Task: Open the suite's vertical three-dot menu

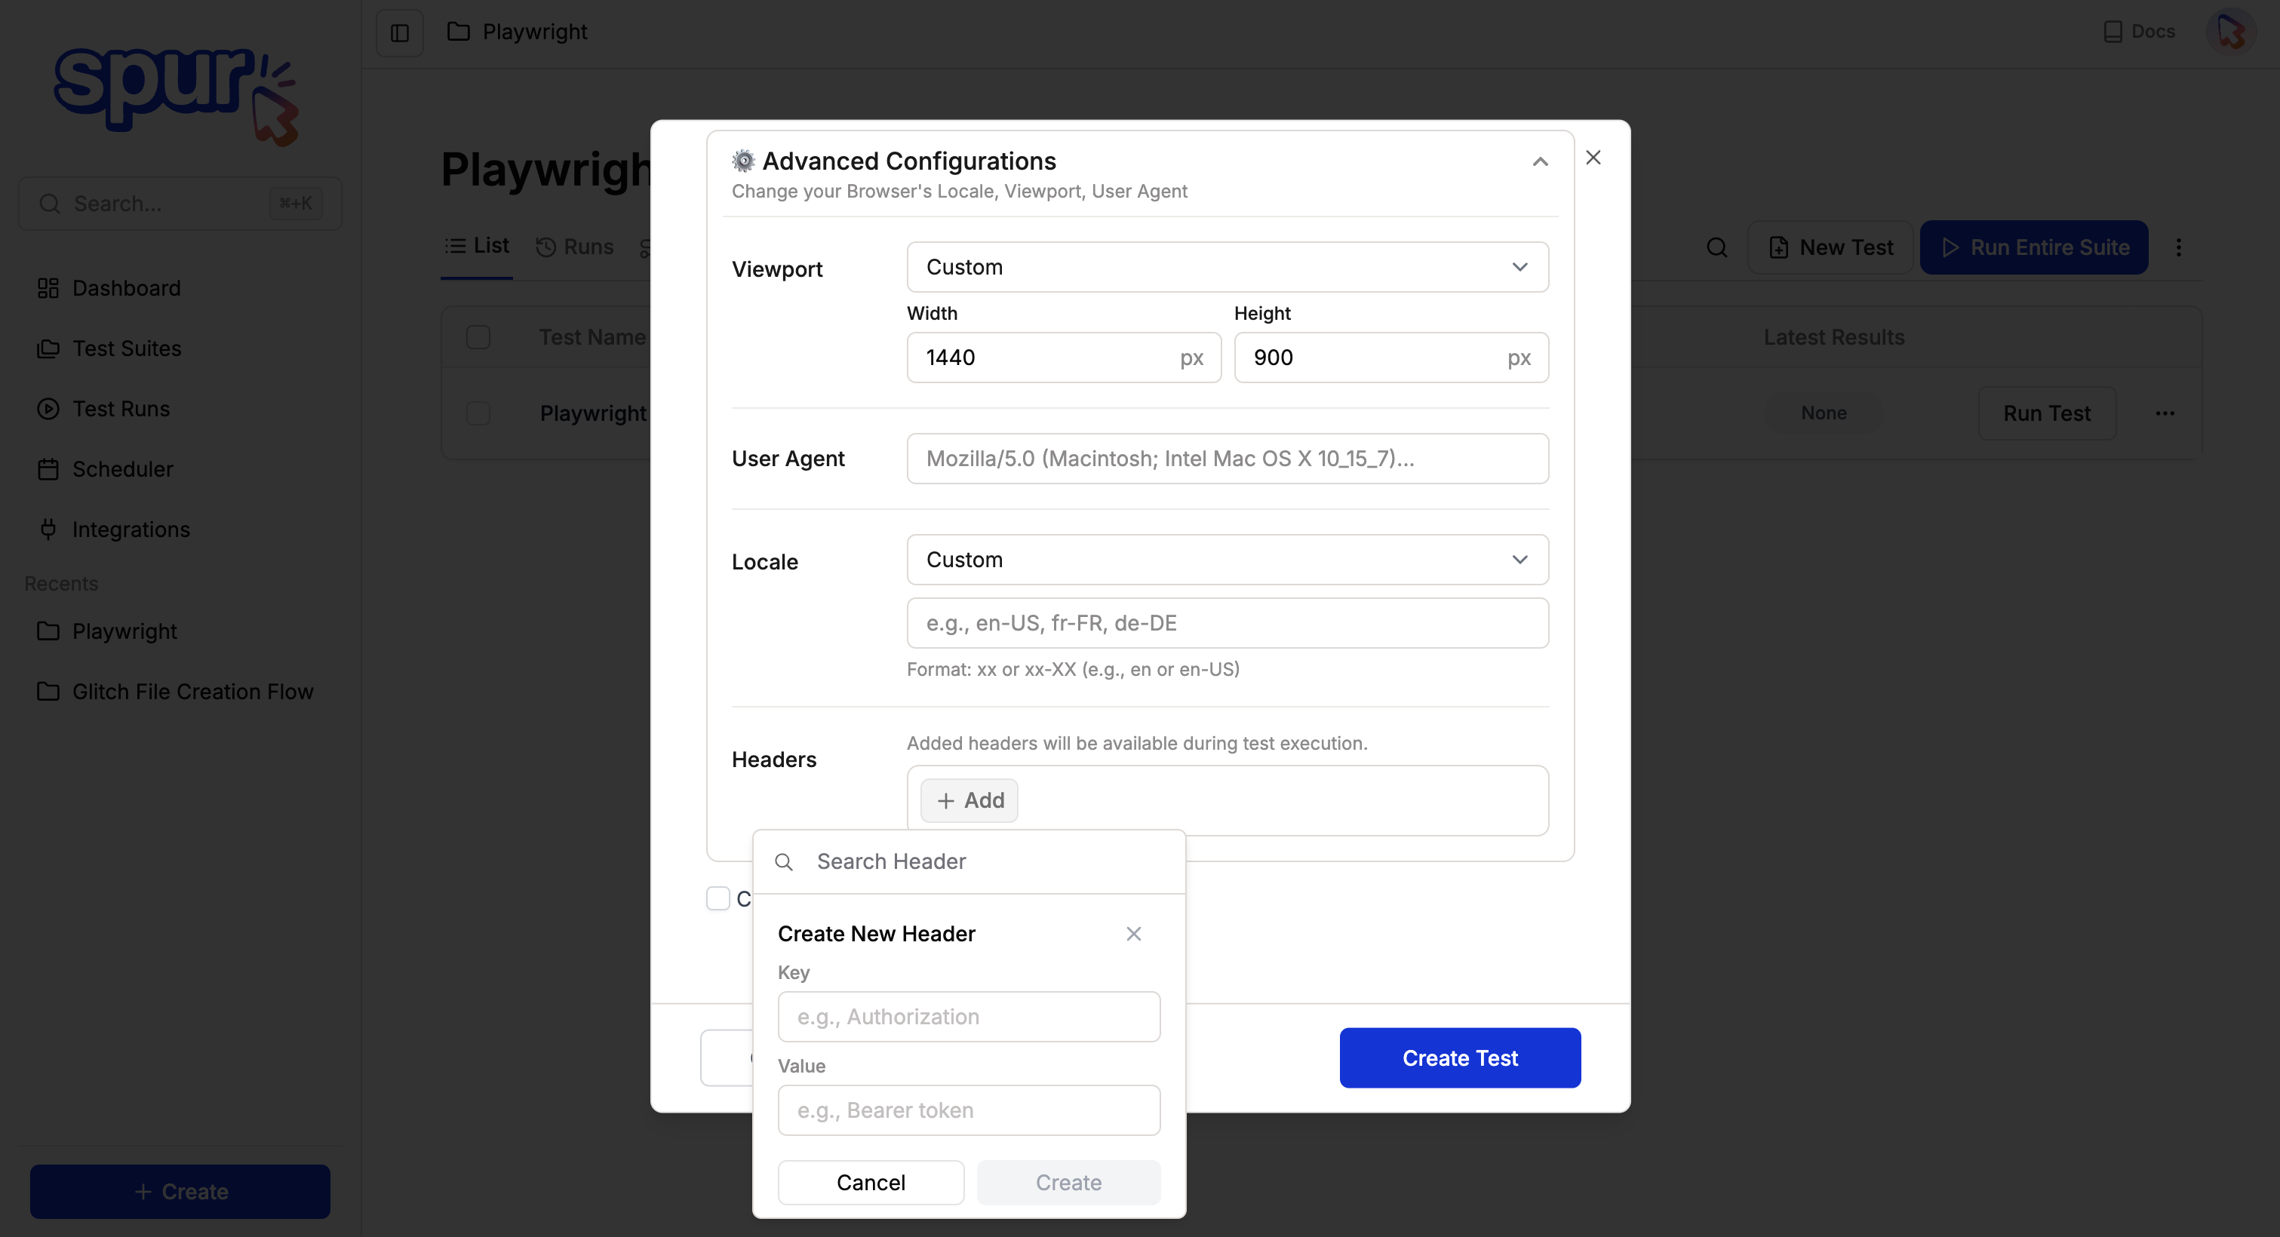Action: pos(2178,247)
